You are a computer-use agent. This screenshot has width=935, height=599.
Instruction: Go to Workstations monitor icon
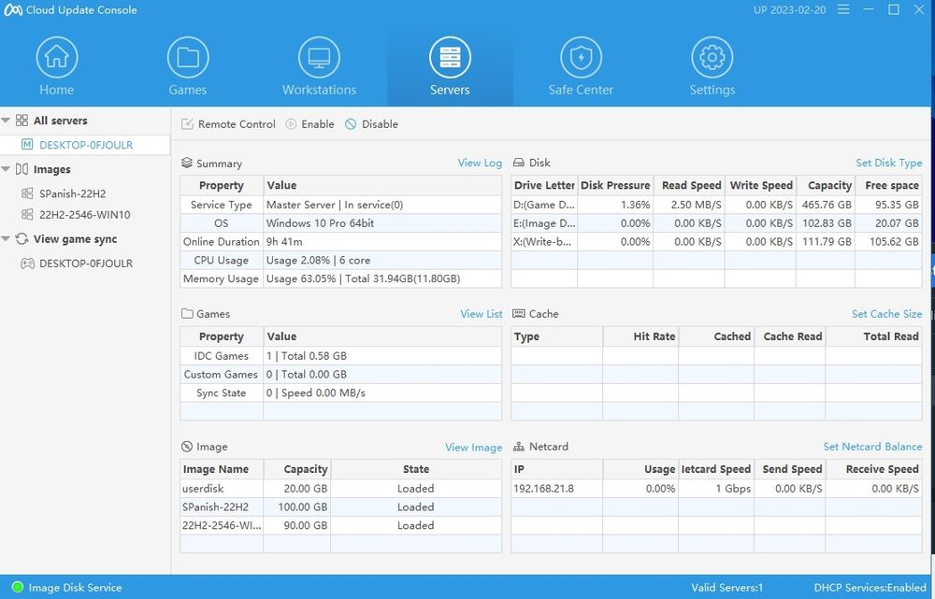click(319, 58)
